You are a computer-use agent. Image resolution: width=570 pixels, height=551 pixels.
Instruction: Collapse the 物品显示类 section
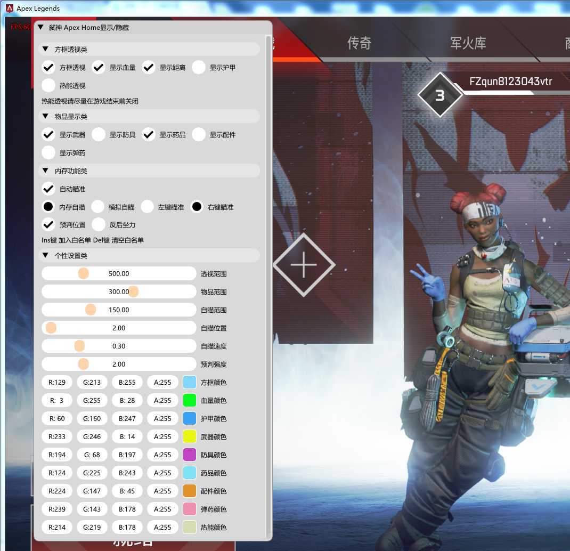tap(45, 116)
